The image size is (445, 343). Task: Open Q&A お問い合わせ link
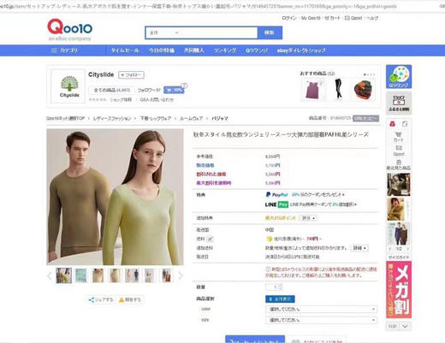[157, 99]
